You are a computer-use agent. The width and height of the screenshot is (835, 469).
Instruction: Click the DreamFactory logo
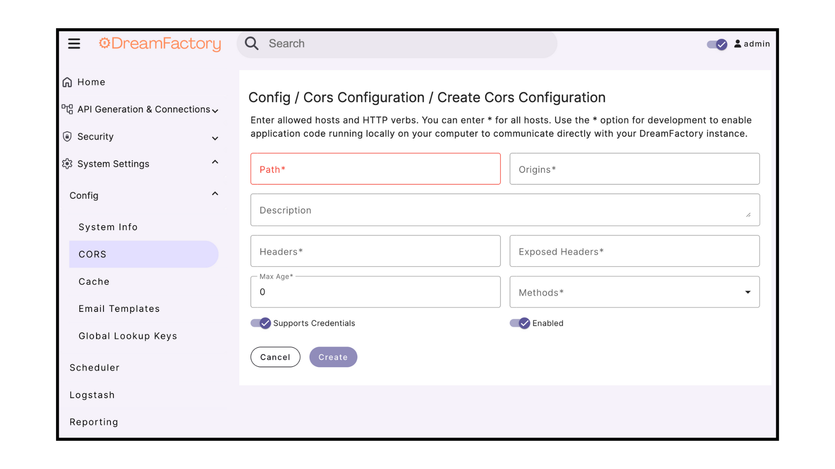point(160,43)
